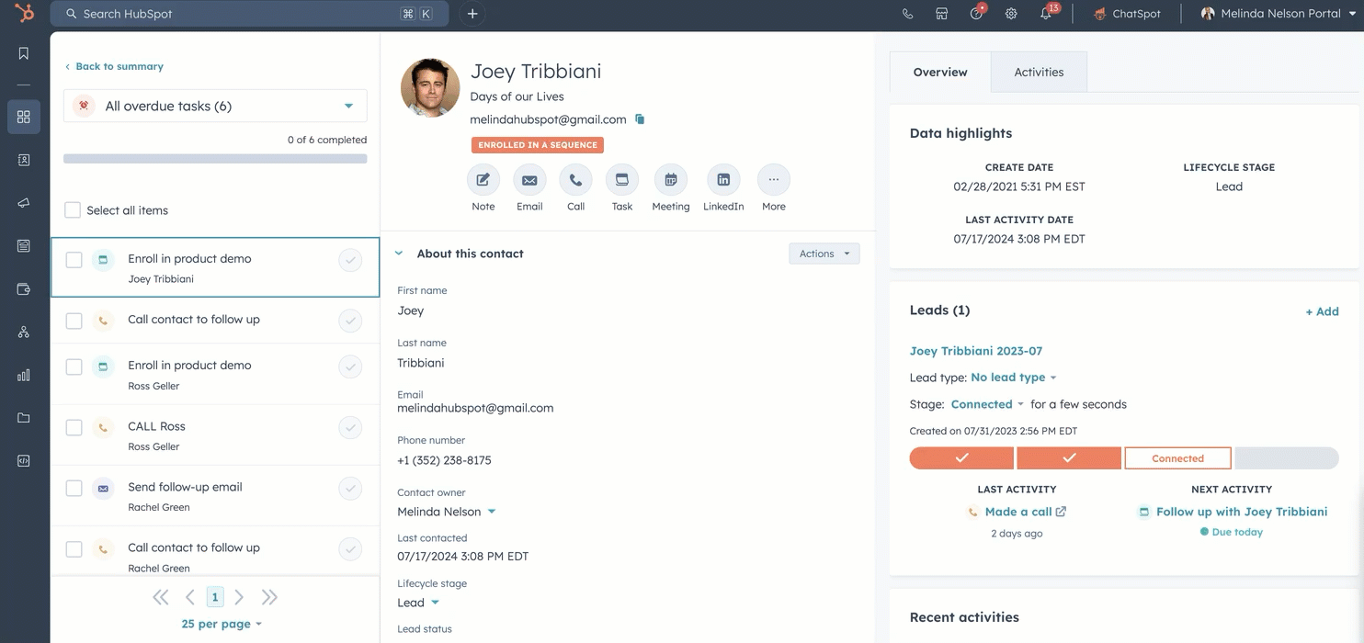1364x643 pixels.
Task: Tick checkbox for Ross Geller's Enroll in product demo
Action: 74,367
